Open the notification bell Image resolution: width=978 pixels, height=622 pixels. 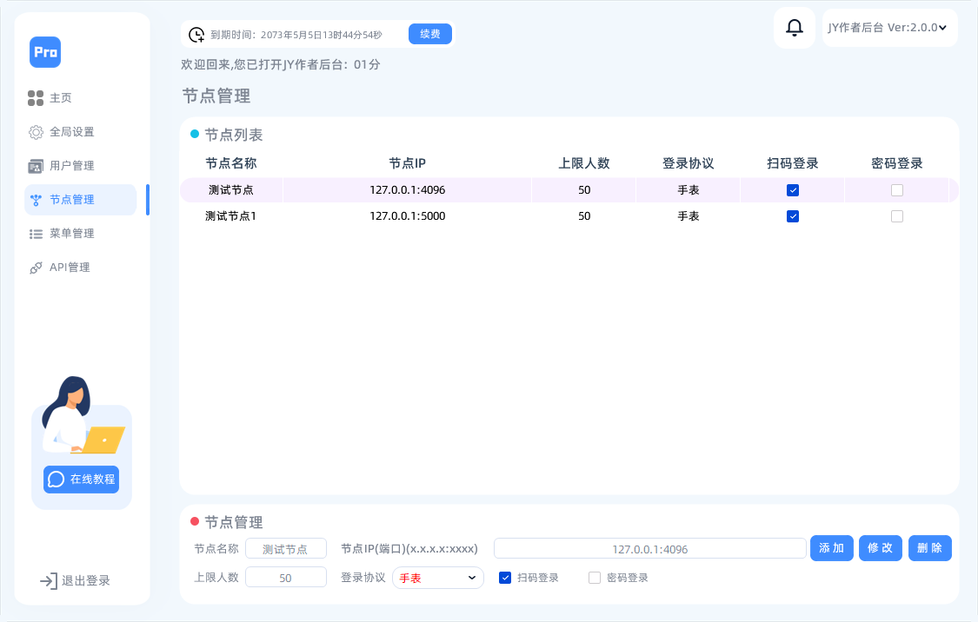click(793, 27)
